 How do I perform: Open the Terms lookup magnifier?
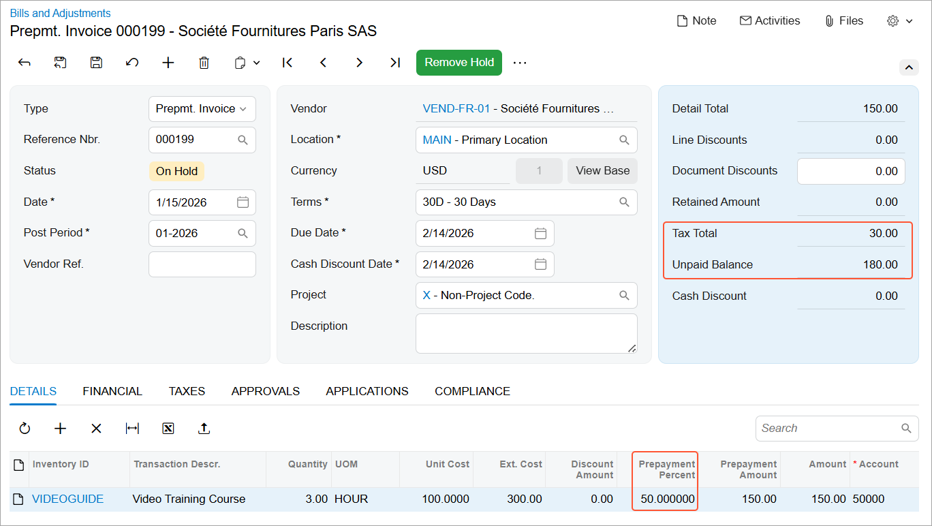624,202
